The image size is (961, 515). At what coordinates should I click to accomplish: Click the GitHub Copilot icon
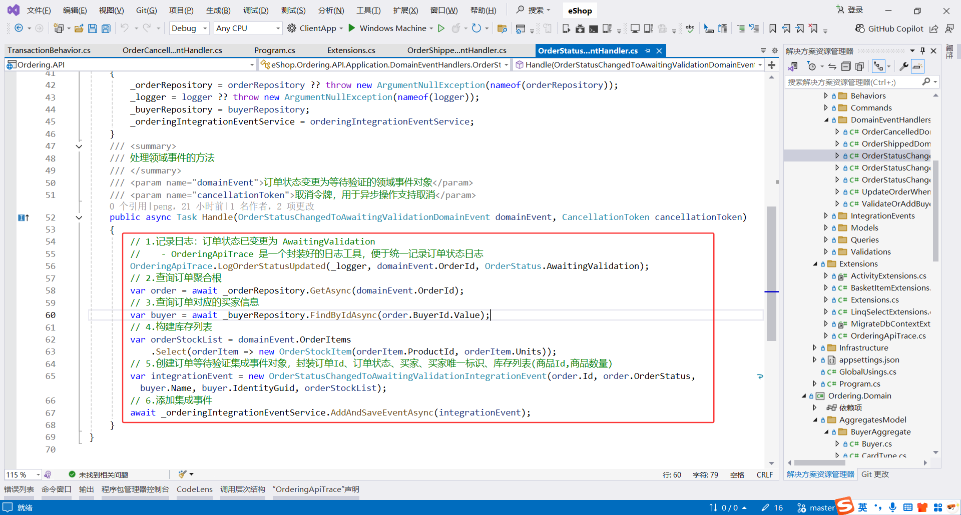(860, 28)
